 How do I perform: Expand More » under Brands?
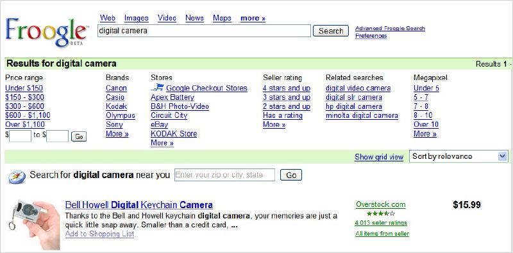tap(117, 134)
